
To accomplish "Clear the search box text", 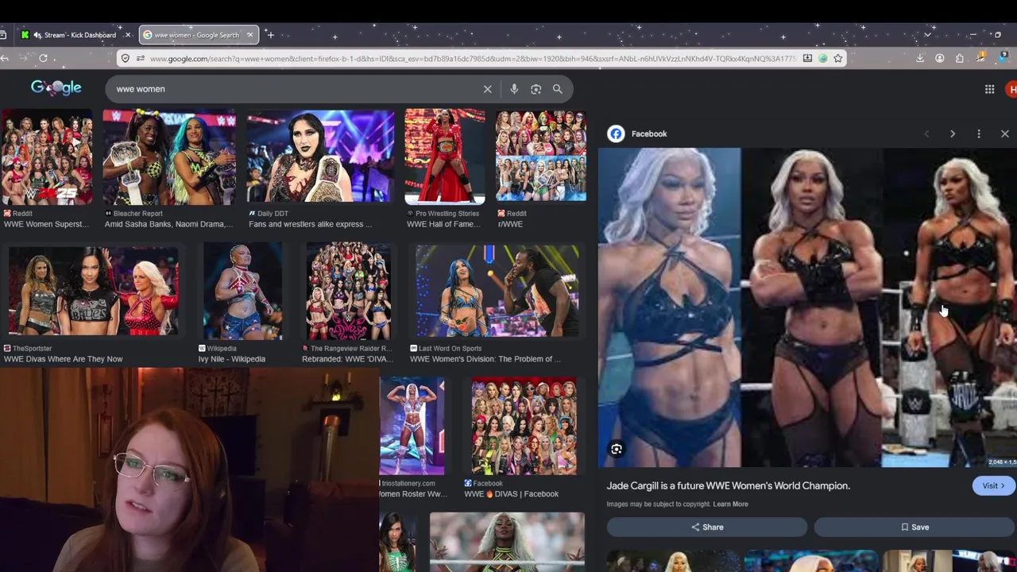I will click(488, 89).
